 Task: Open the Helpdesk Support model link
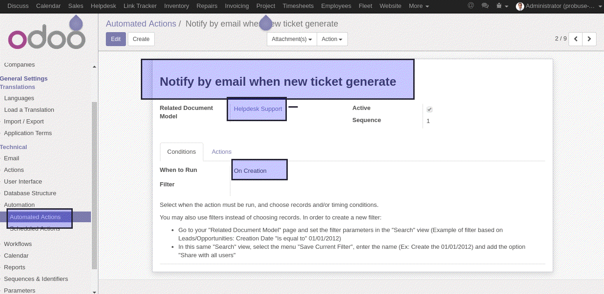pyautogui.click(x=258, y=109)
